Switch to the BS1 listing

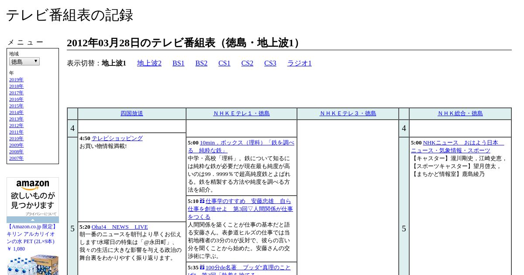pos(179,63)
